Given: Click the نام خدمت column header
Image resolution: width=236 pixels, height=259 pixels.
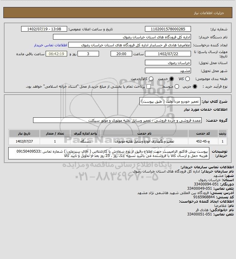Looking at the screenshot, I should point(144,133).
